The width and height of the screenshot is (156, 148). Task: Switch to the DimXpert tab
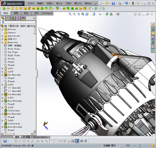(47, 13)
